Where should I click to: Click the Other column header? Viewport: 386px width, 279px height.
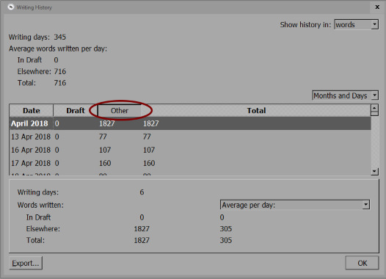coord(120,110)
